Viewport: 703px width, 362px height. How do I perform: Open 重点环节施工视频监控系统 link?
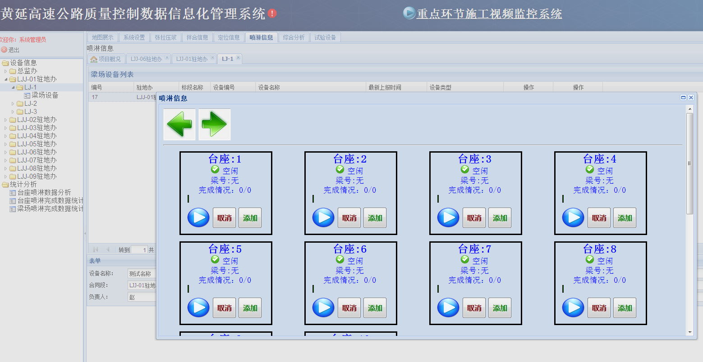[489, 14]
